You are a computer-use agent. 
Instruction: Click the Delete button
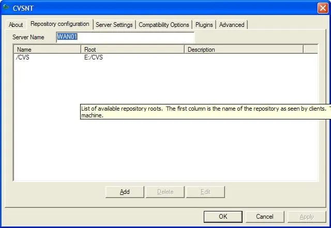point(165,192)
